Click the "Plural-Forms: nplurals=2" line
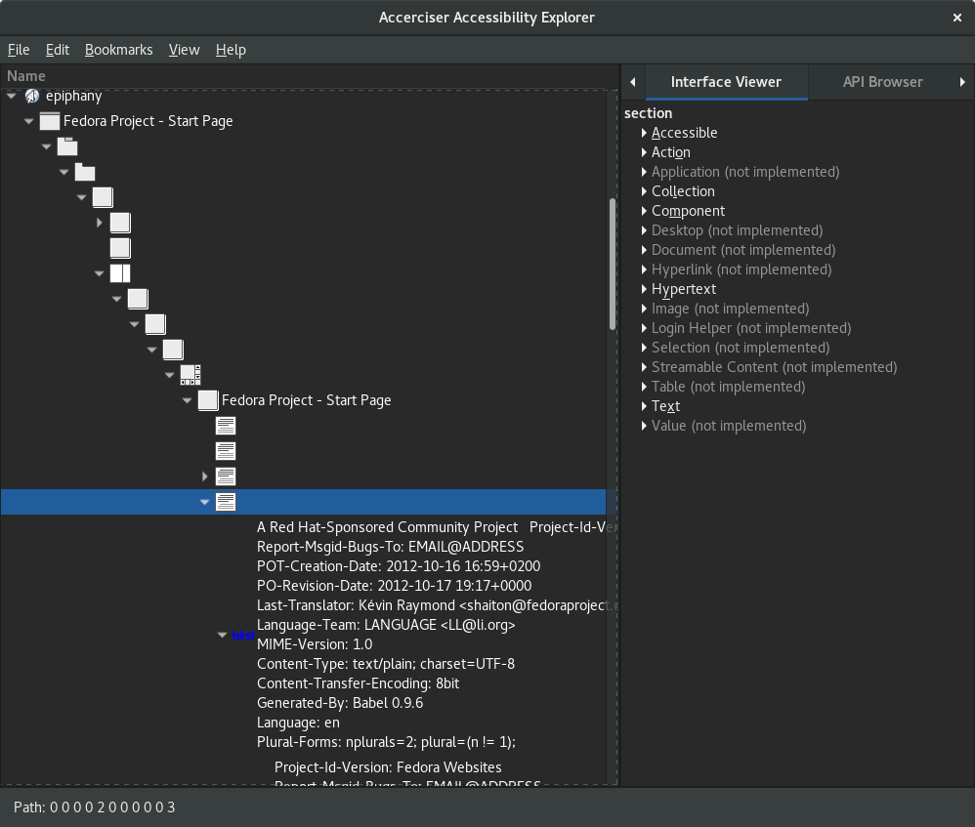The height and width of the screenshot is (827, 975). point(386,742)
